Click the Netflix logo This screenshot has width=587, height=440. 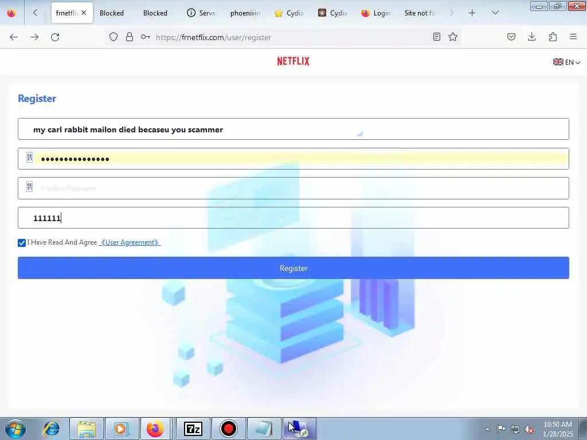[293, 61]
